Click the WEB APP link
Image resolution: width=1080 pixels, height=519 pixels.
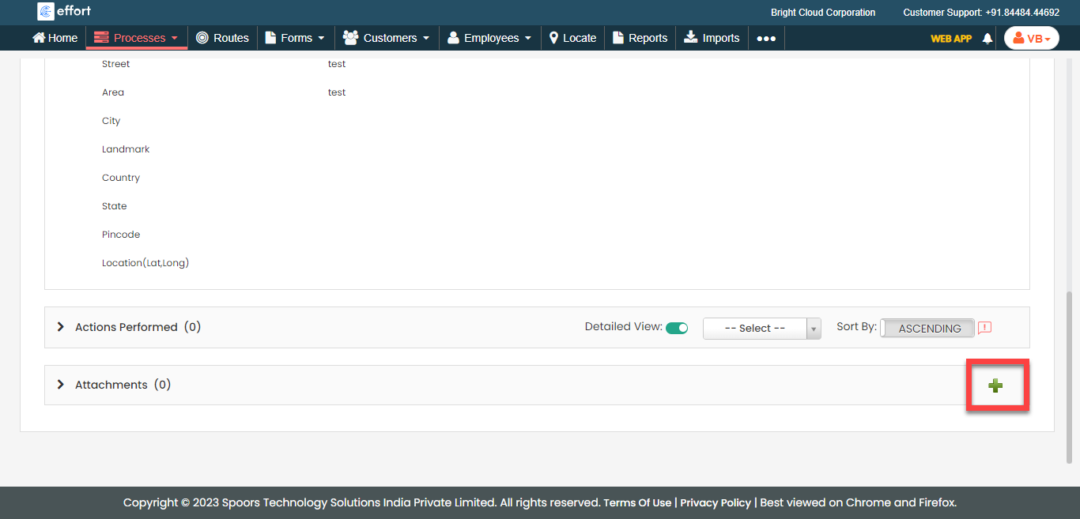click(951, 38)
